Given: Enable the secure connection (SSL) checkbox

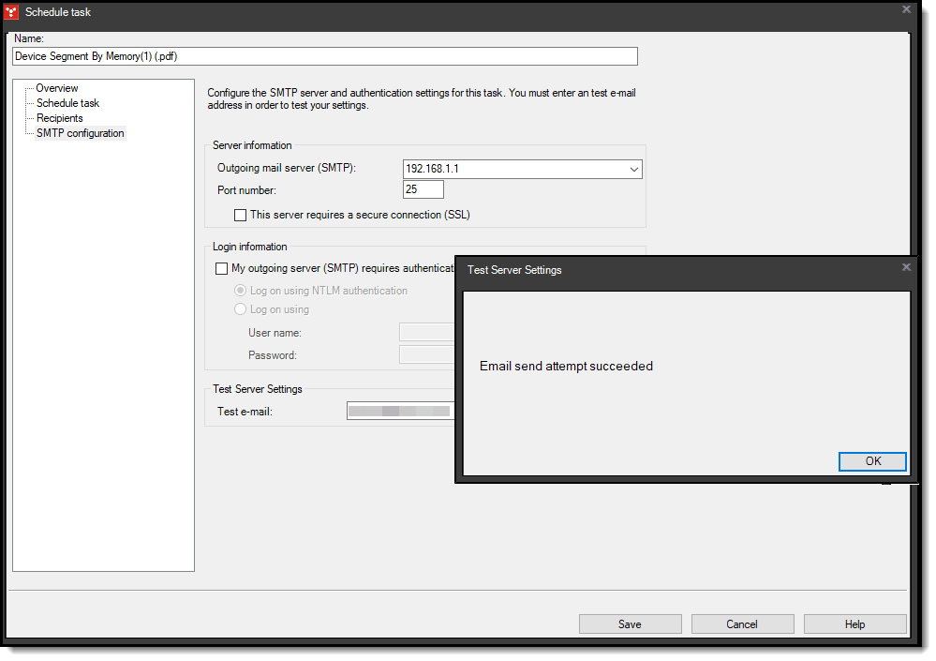Looking at the screenshot, I should point(241,215).
